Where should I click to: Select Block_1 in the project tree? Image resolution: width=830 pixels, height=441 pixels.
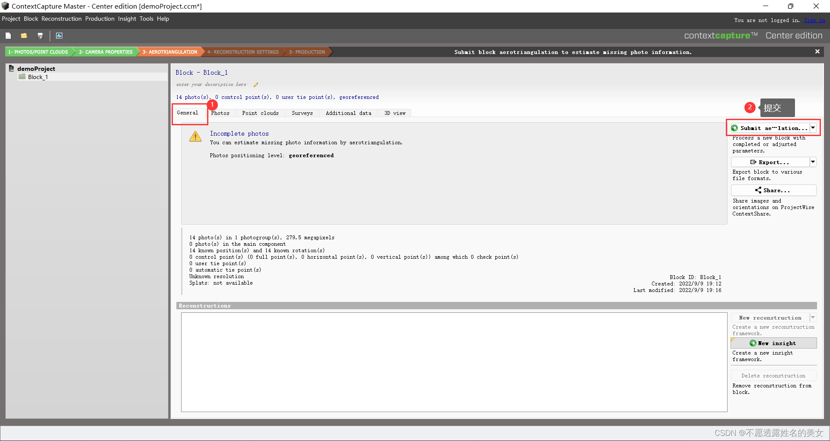38,77
